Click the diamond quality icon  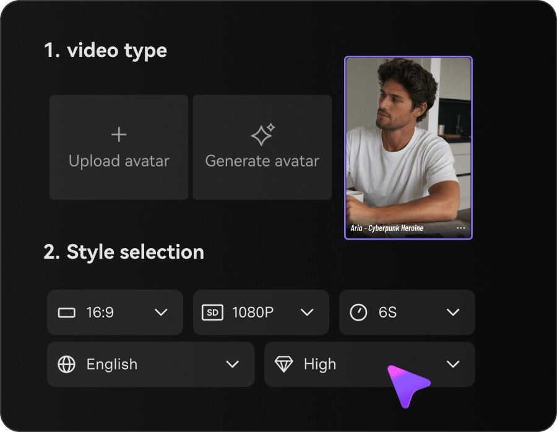coord(284,365)
